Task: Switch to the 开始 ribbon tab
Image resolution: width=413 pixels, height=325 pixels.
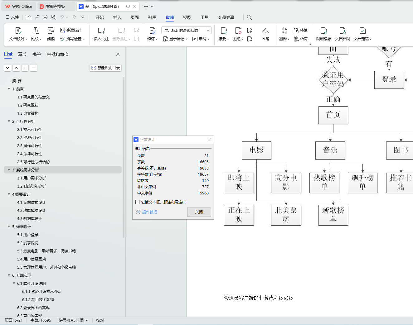Action: pyautogui.click(x=100, y=17)
